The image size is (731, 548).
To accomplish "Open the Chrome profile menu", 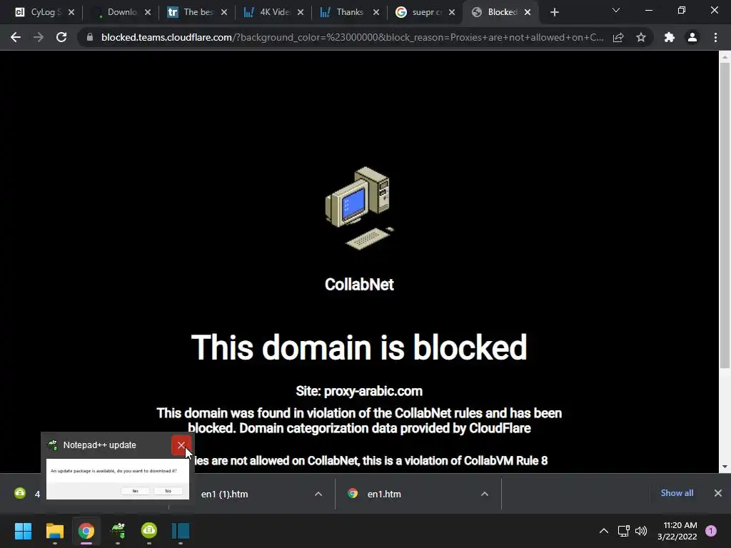I will pyautogui.click(x=692, y=37).
